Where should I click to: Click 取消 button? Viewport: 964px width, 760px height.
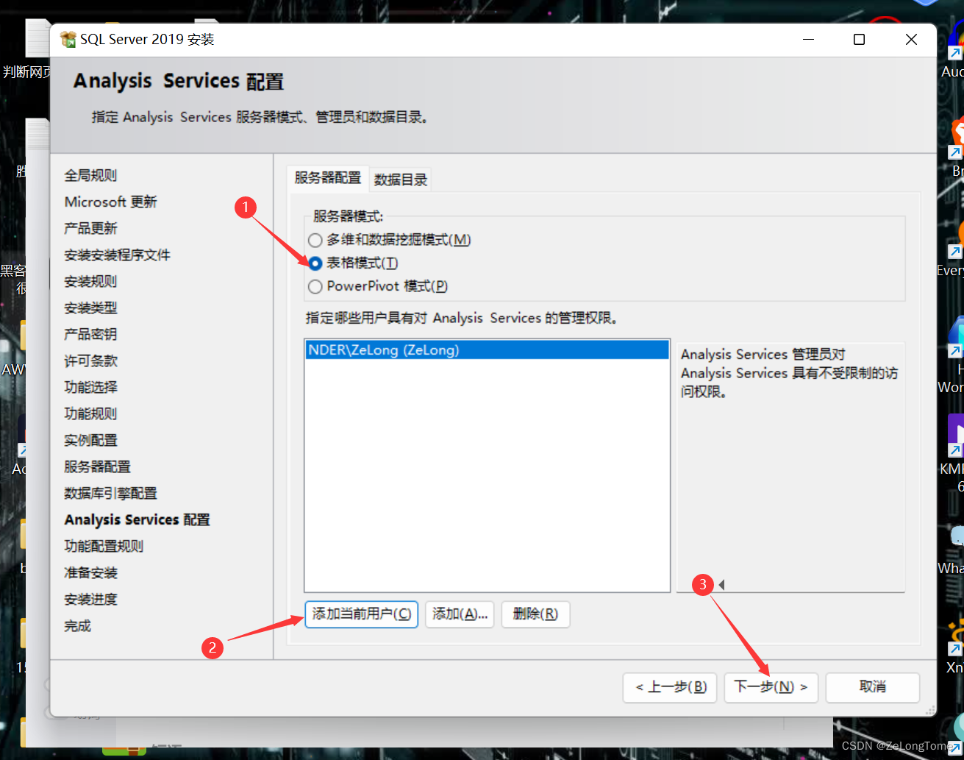873,687
